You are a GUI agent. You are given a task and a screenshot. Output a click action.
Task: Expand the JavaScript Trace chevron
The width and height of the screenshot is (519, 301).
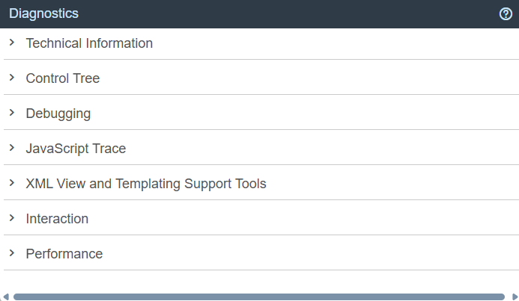12,148
